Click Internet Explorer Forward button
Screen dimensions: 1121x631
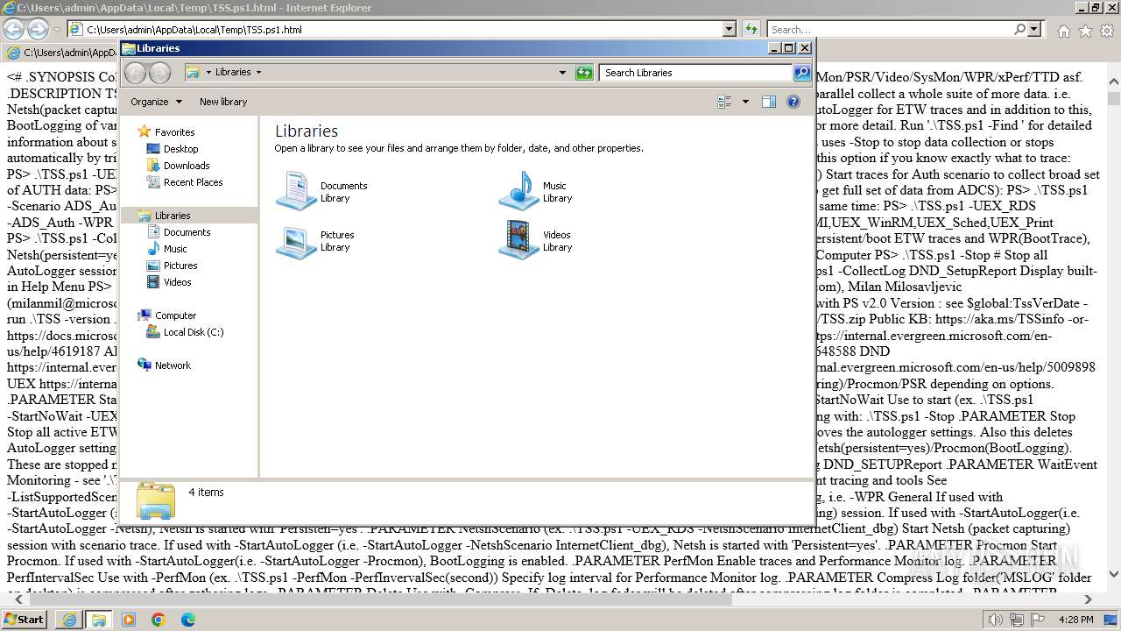coord(38,29)
